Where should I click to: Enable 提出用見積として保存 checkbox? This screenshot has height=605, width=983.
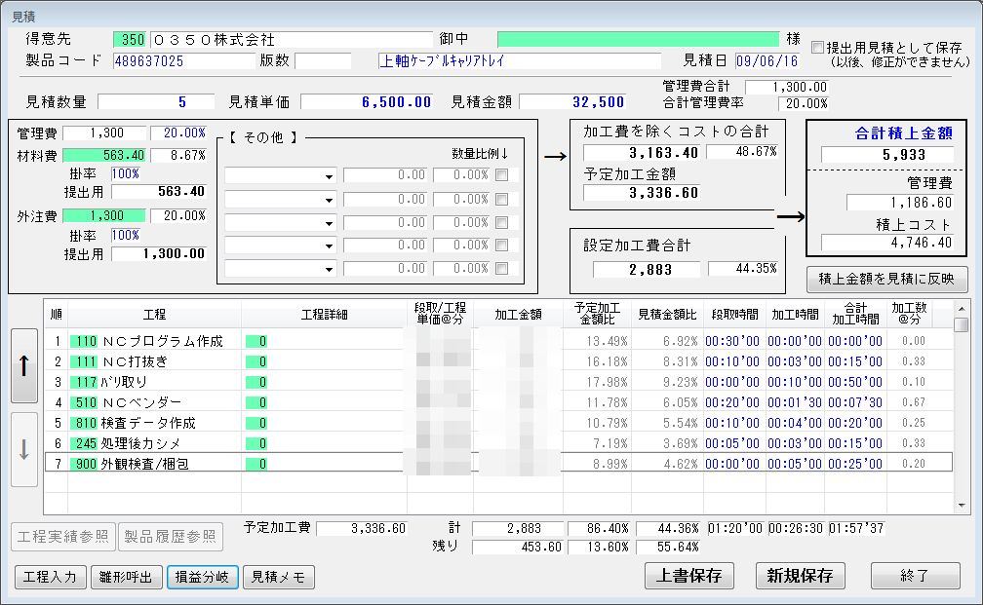point(817,47)
